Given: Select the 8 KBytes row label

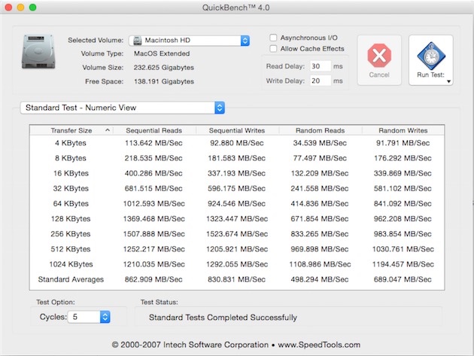Looking at the screenshot, I should (x=71, y=158).
